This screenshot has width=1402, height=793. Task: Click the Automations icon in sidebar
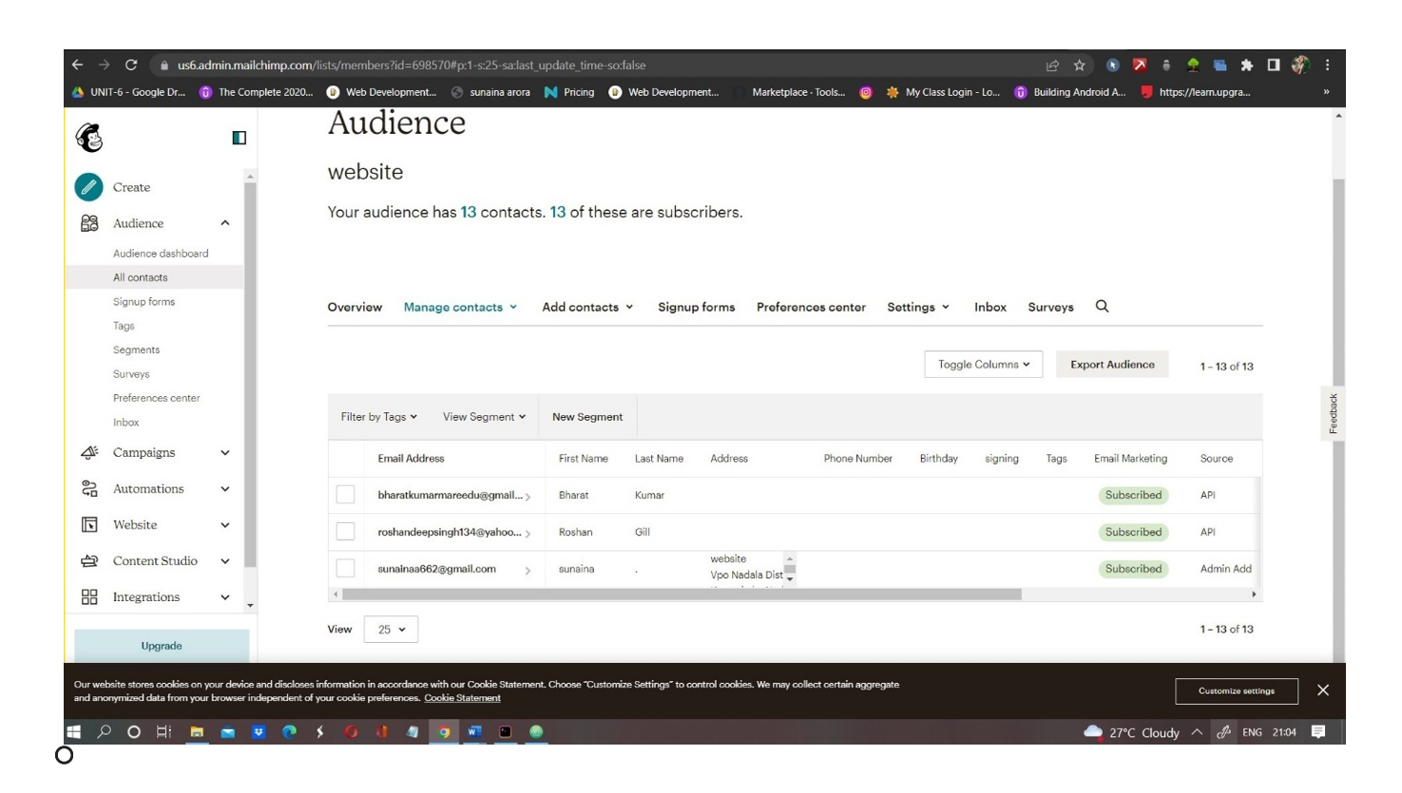89,489
